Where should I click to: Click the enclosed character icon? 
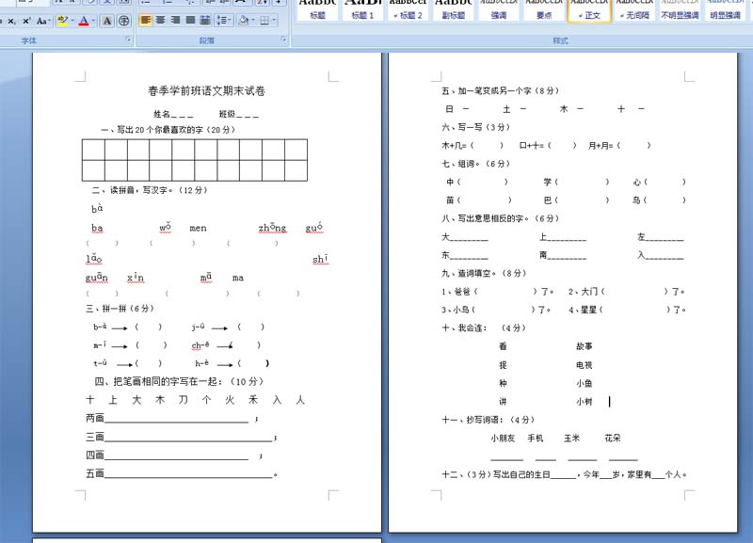point(124,21)
